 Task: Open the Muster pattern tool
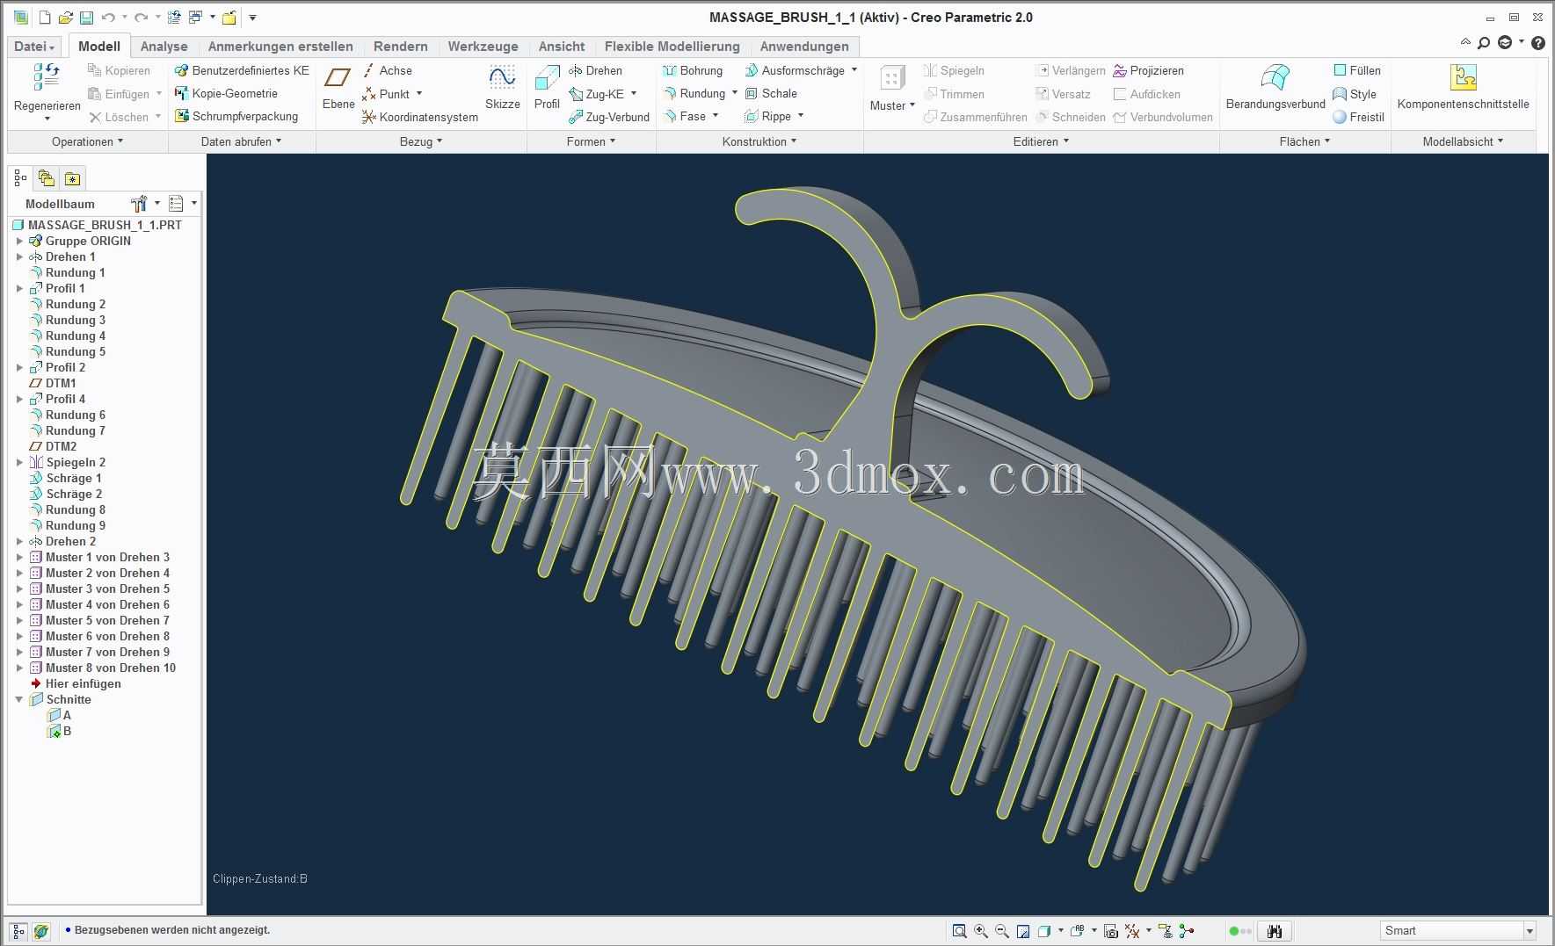[892, 88]
